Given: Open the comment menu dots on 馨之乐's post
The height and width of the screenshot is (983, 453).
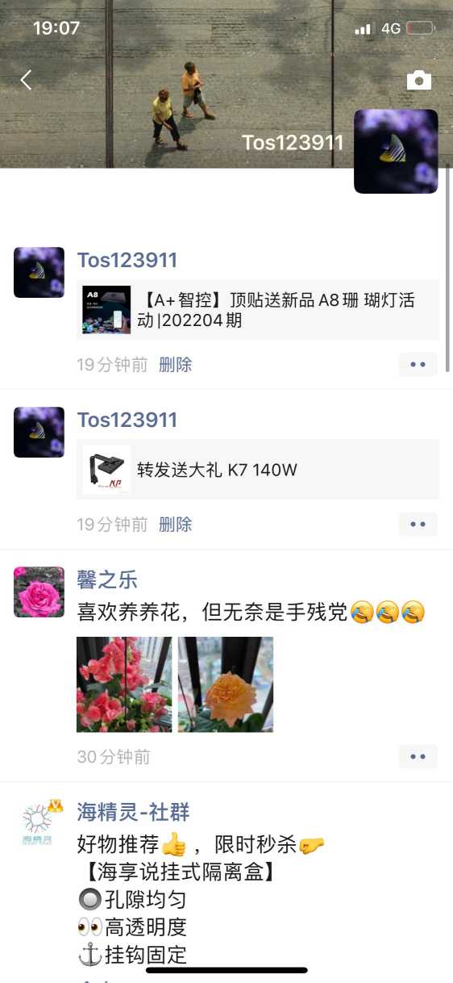Looking at the screenshot, I should (418, 757).
